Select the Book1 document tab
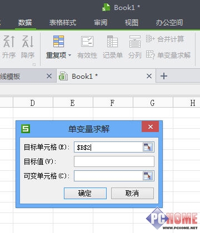Screen dimensions: 200x233 click(106, 76)
